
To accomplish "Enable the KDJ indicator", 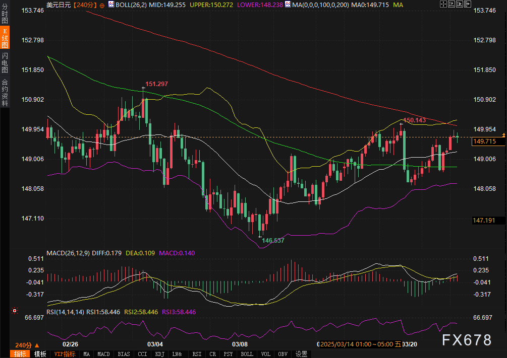I will [x=160, y=354].
